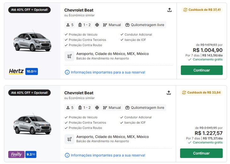This screenshot has height=164, width=230.
Task: Click the Firefly Chevrolet Beat car image
Action: 32,124
